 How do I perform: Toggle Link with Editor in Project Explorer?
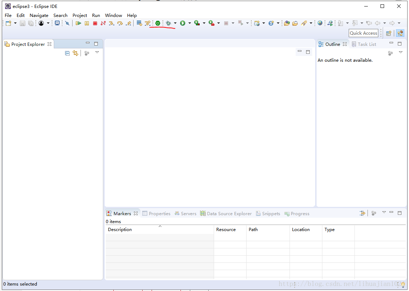tap(75, 53)
